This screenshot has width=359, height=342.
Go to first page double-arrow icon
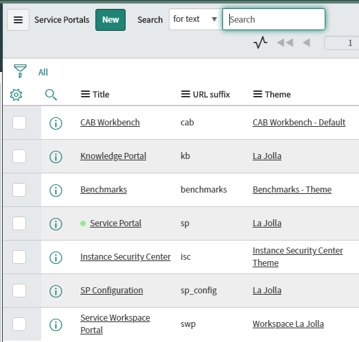pyautogui.click(x=285, y=42)
